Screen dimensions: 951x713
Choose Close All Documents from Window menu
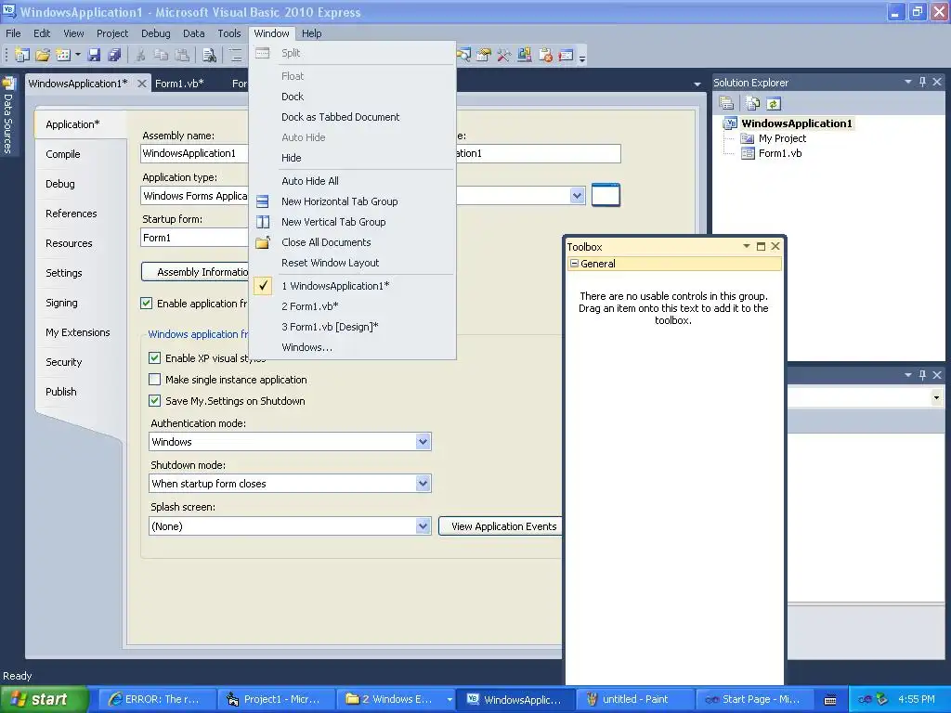point(326,242)
